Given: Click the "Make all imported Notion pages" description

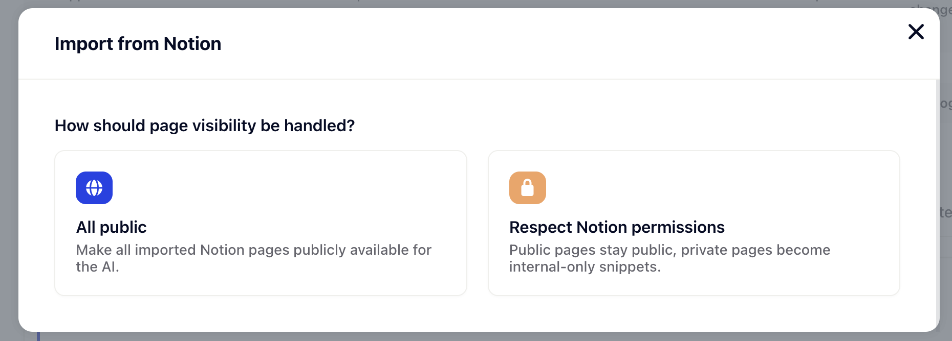Looking at the screenshot, I should pyautogui.click(x=254, y=250).
